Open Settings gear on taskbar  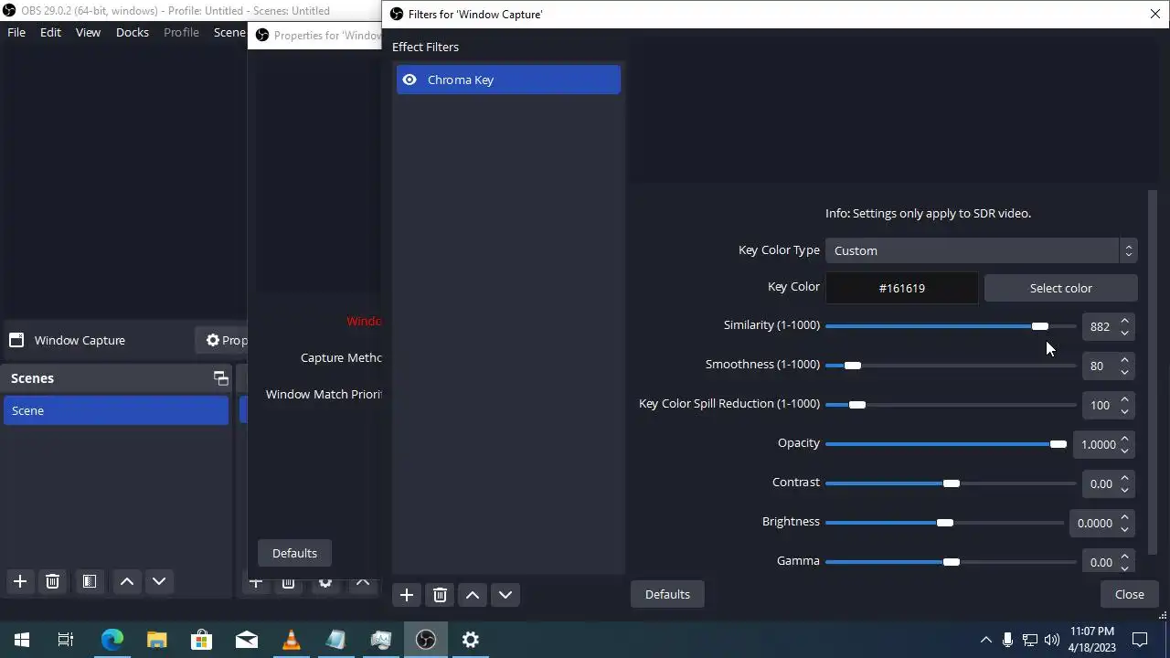[x=471, y=640]
